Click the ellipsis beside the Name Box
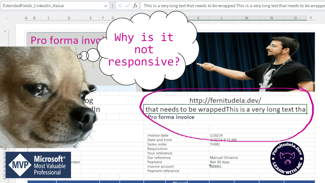Image resolution: width=325 pixels, height=183 pixels. [113, 5]
